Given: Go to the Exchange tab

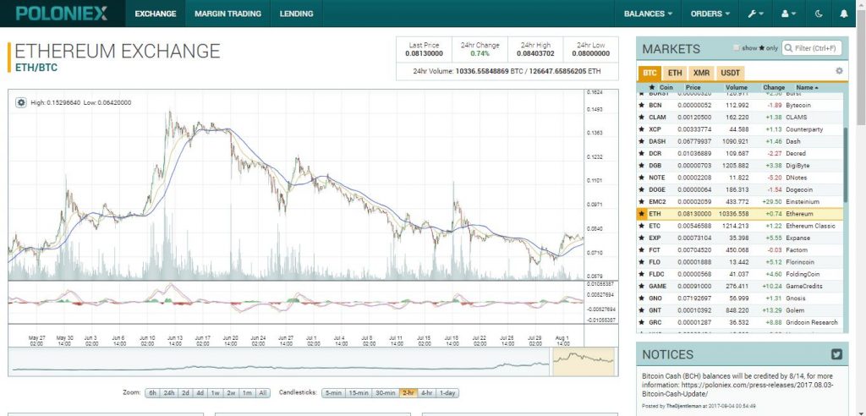Looking at the screenshot, I should coord(156,14).
